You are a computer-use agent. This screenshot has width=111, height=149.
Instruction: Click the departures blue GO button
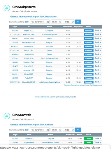tap(78, 22)
